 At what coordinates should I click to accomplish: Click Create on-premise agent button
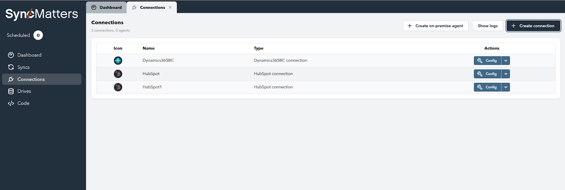point(435,26)
